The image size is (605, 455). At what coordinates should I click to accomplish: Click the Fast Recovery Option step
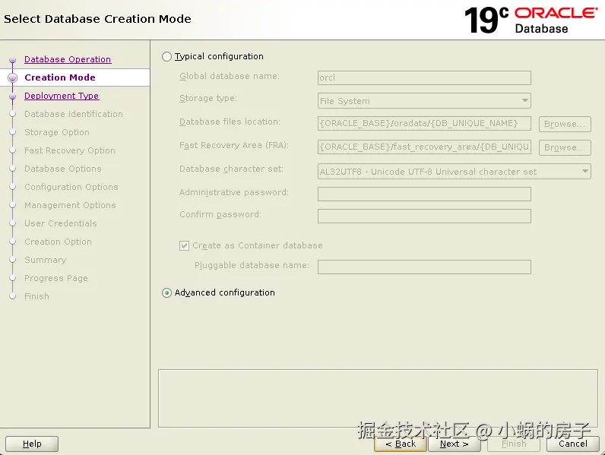click(70, 150)
